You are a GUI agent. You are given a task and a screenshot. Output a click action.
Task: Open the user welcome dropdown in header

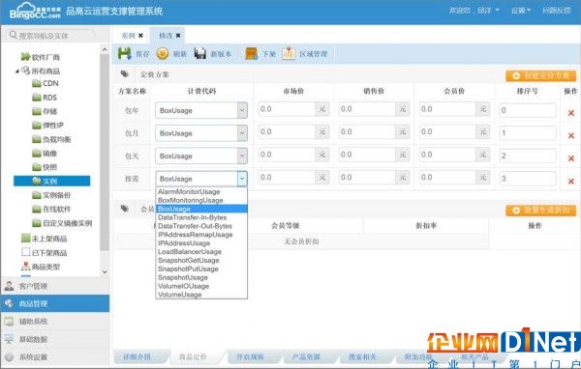pos(474,11)
